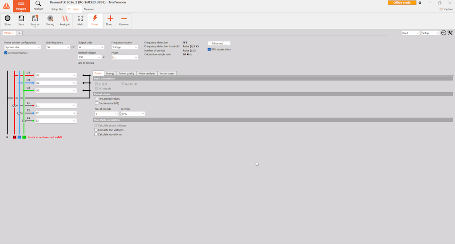Screen dimensions: 455x244
Task: Open the Setup files tab
Action: (x=57, y=9)
